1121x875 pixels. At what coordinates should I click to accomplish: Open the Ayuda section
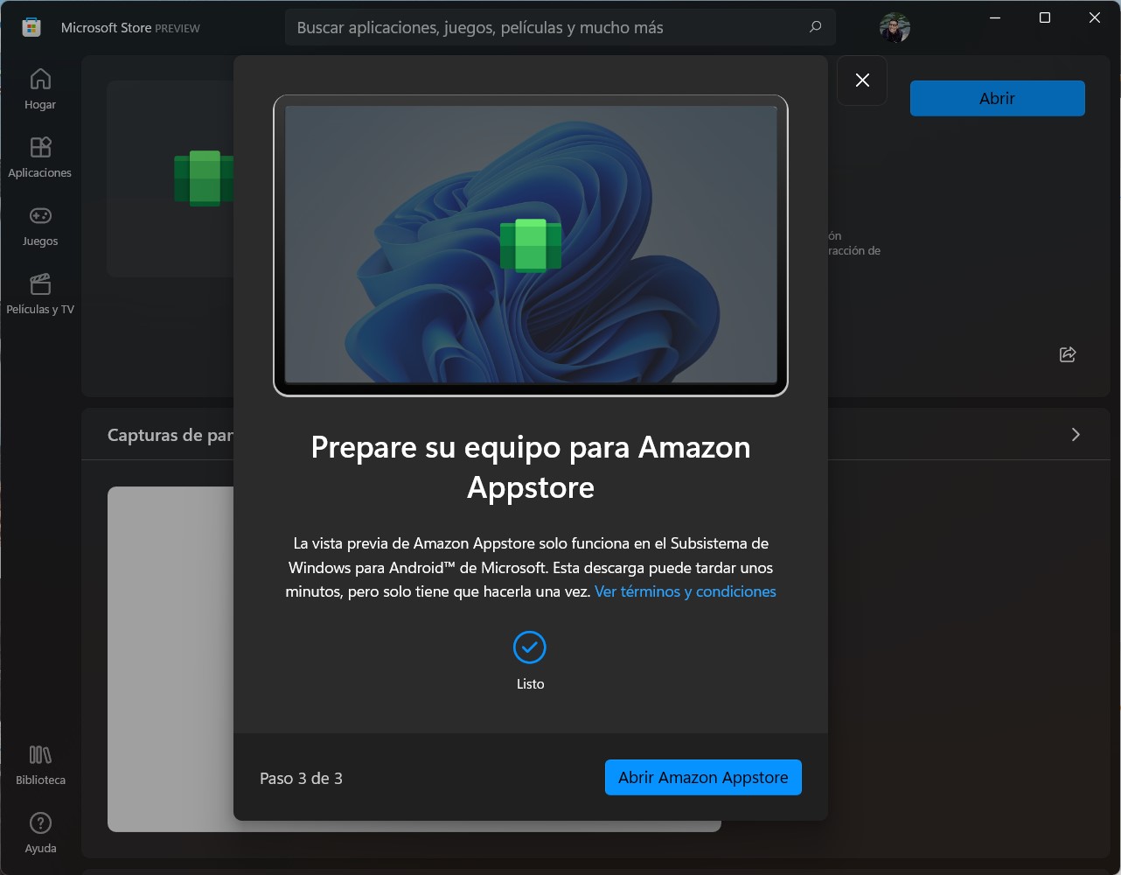(x=39, y=831)
